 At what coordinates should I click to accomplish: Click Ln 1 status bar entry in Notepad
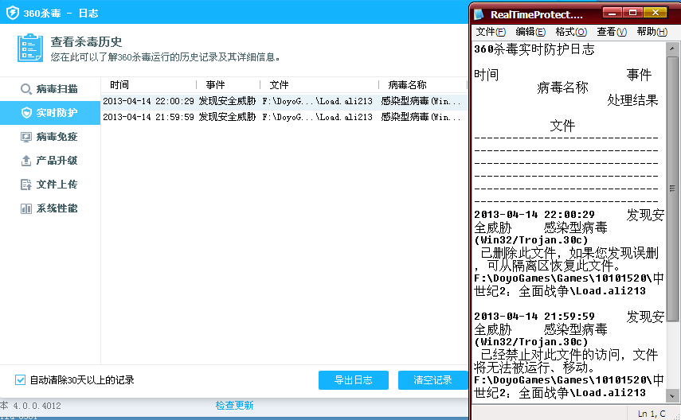point(652,414)
